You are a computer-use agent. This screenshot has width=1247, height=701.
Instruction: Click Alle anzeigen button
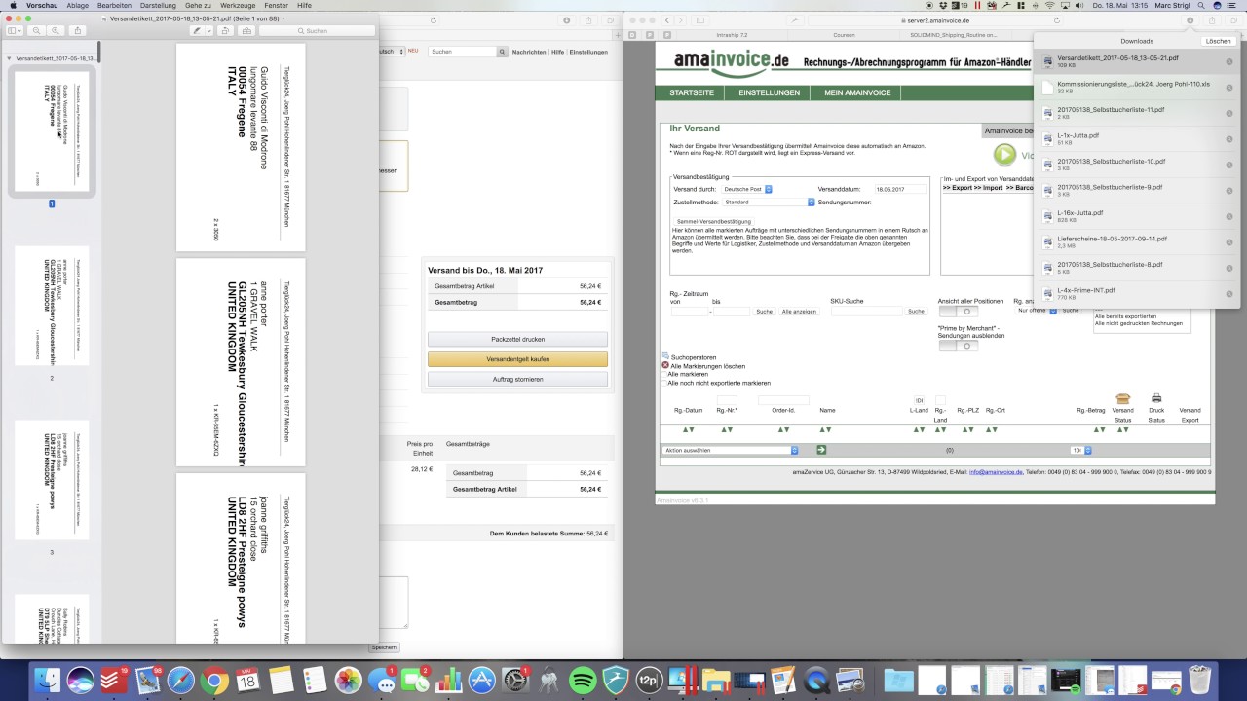tap(799, 311)
